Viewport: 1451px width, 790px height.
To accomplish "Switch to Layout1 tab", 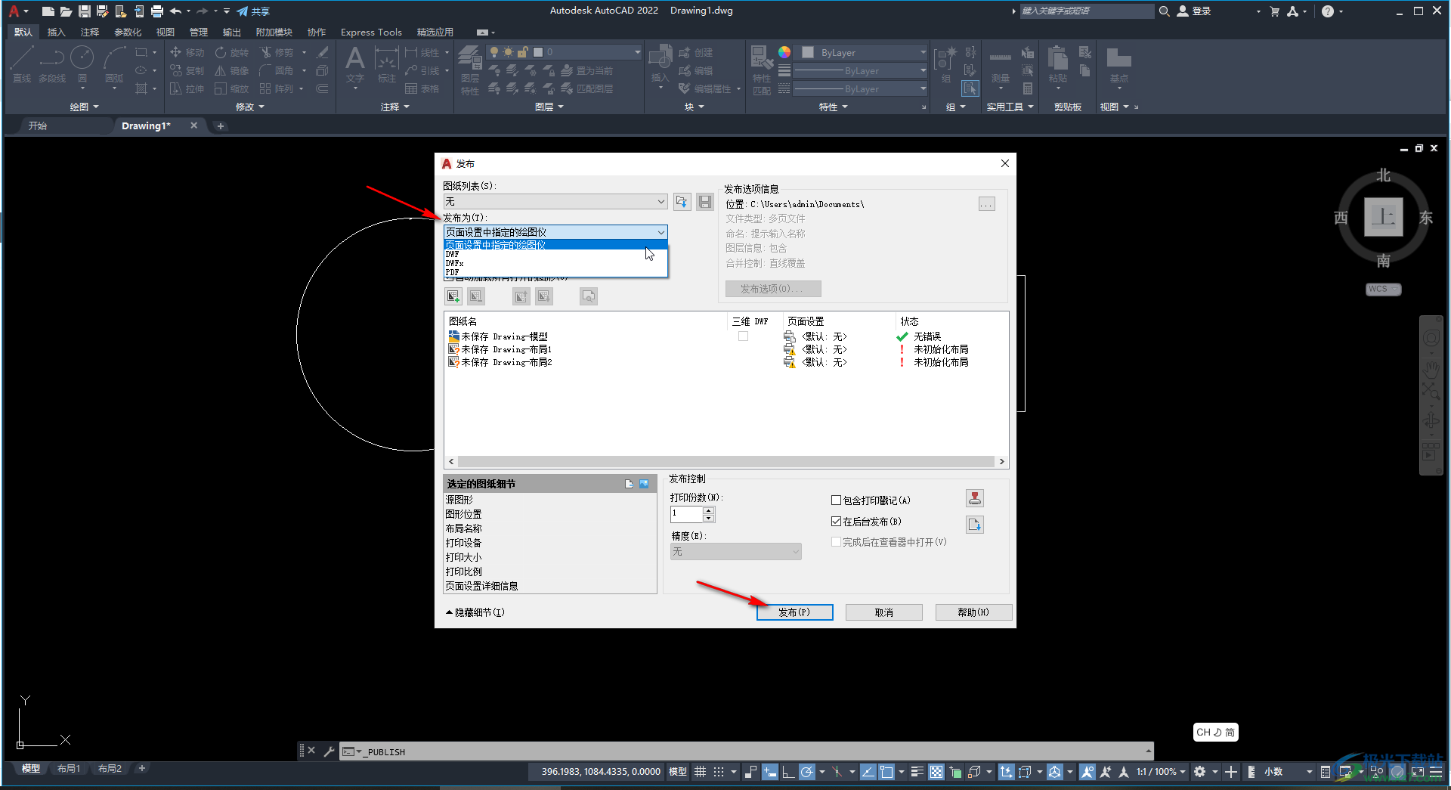I will [x=68, y=769].
